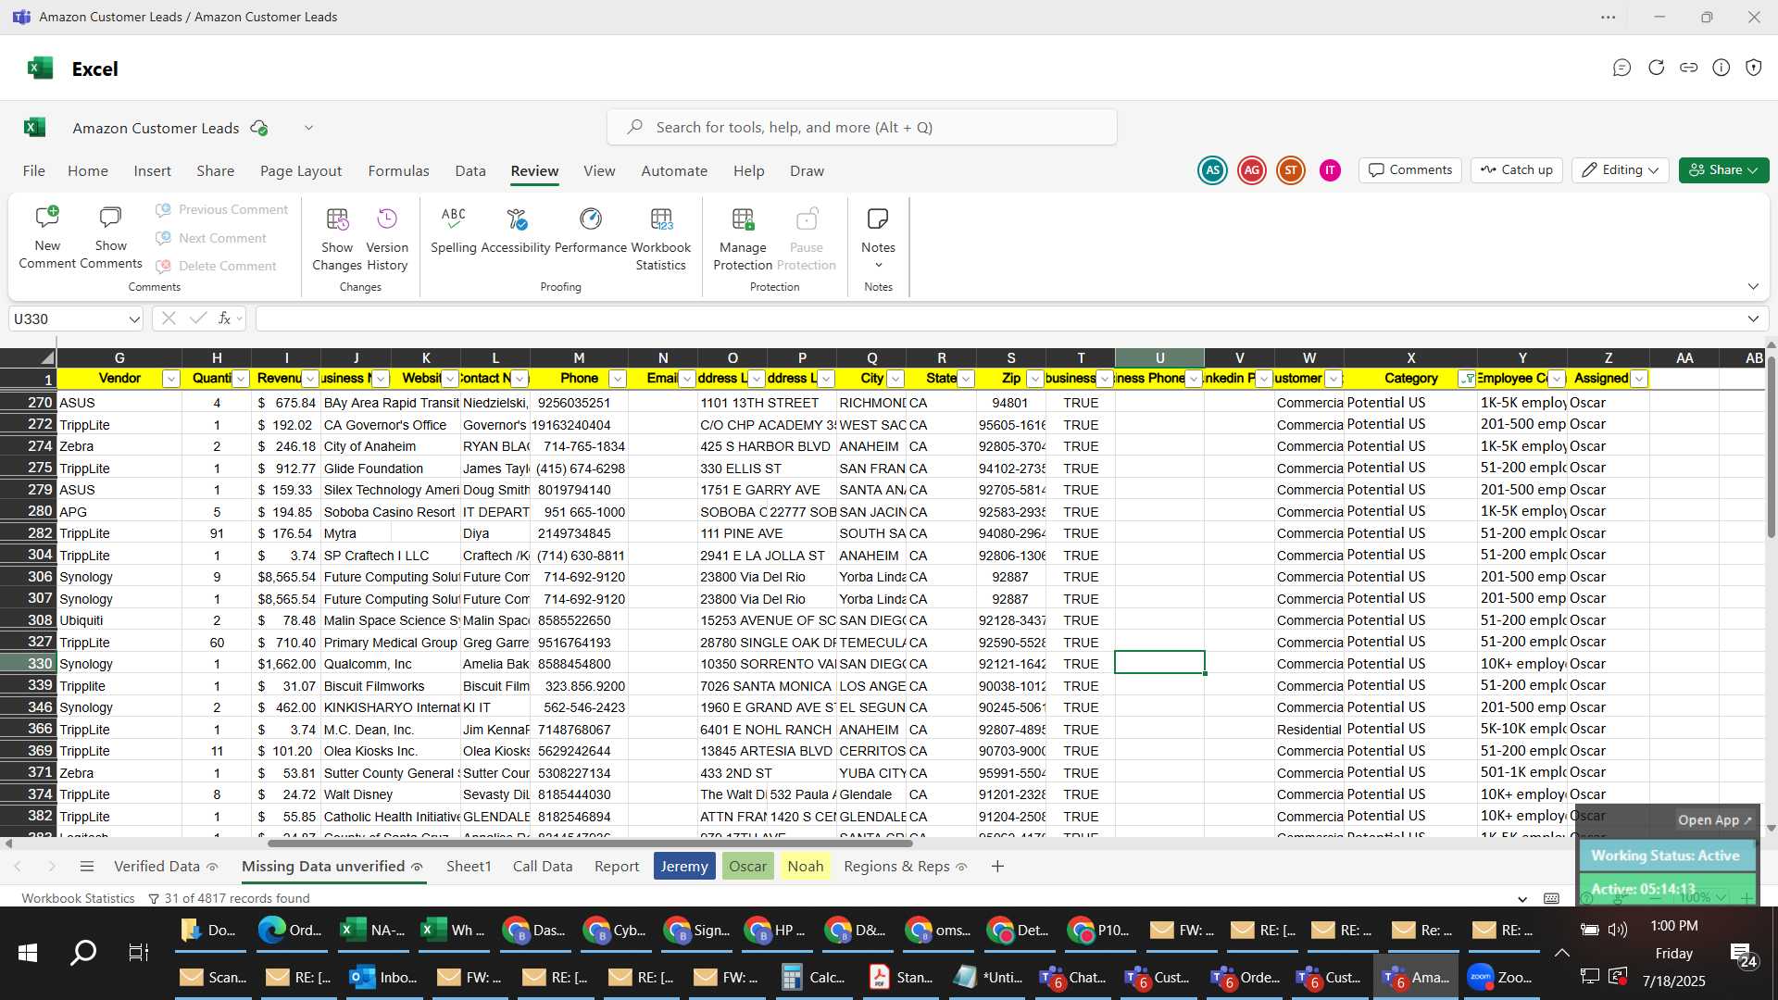Viewport: 1778px width, 1000px height.
Task: Click the green Share button
Action: click(x=1723, y=170)
